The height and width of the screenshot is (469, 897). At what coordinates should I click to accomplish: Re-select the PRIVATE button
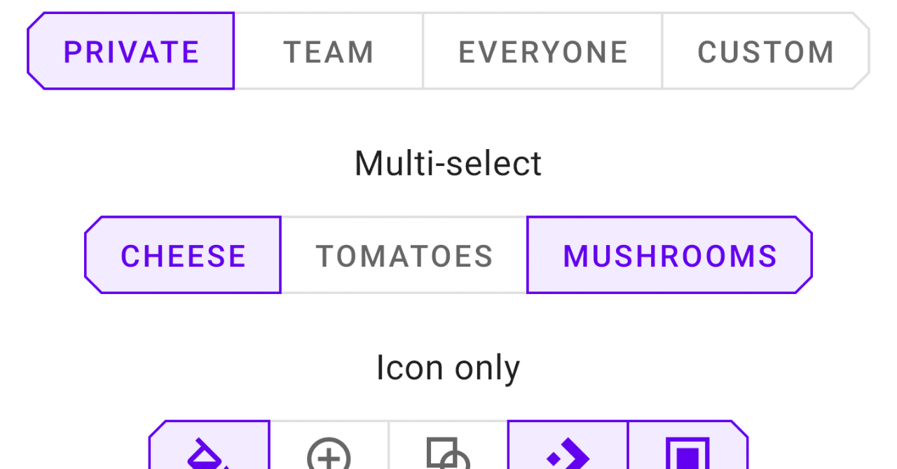pyautogui.click(x=130, y=50)
